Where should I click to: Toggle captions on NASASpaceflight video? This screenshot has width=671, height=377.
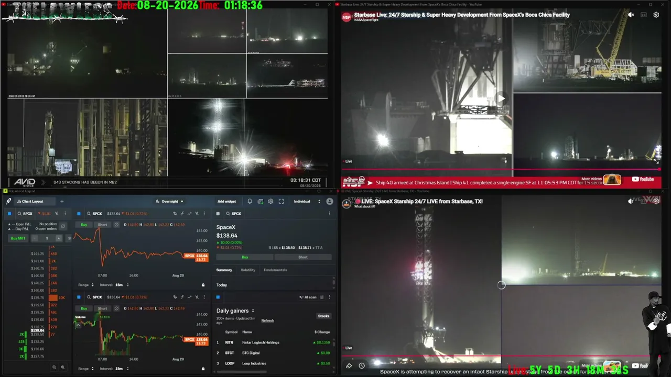644,15
